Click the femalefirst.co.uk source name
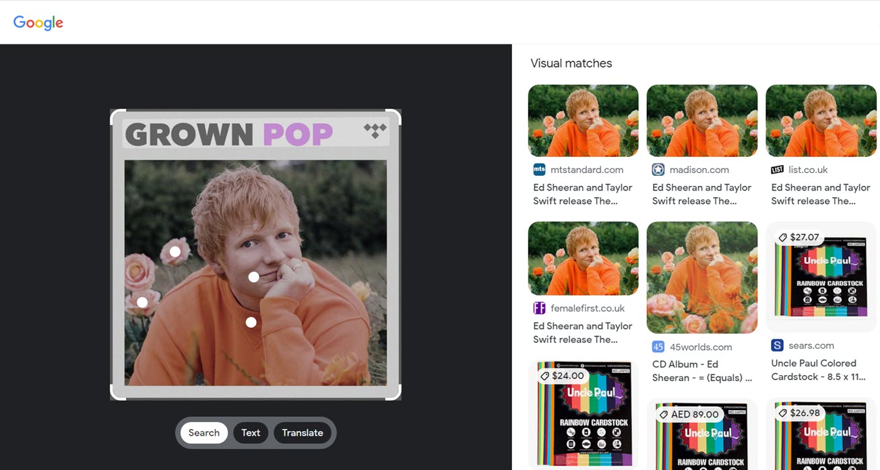Image resolution: width=880 pixels, height=470 pixels. 588,308
